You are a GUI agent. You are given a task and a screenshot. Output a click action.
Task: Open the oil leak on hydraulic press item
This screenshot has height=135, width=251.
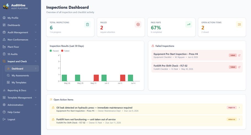tap(146, 109)
